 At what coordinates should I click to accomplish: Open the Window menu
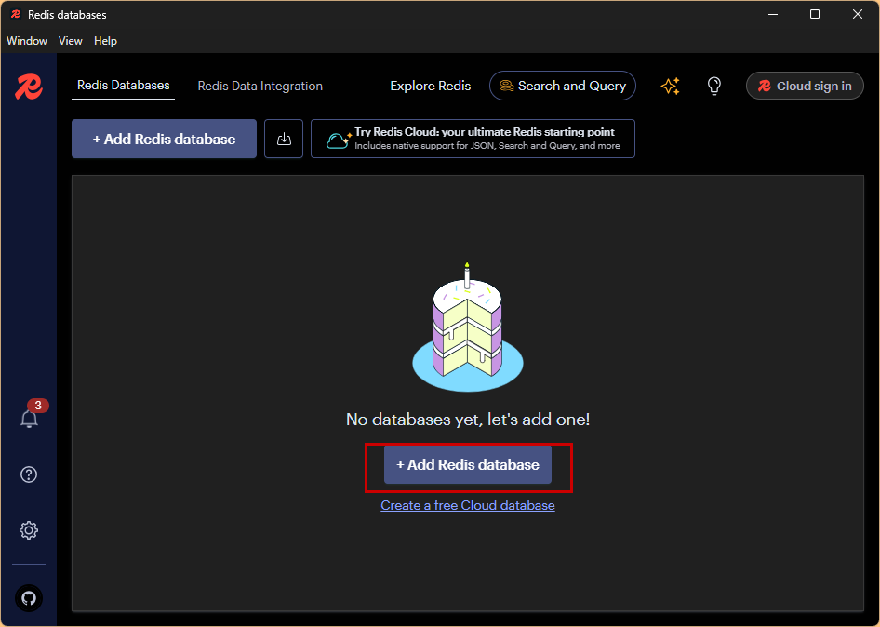point(27,40)
